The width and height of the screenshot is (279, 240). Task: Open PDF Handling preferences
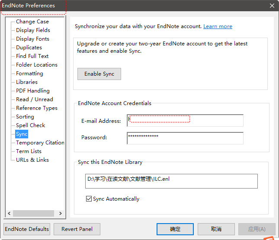[33, 91]
